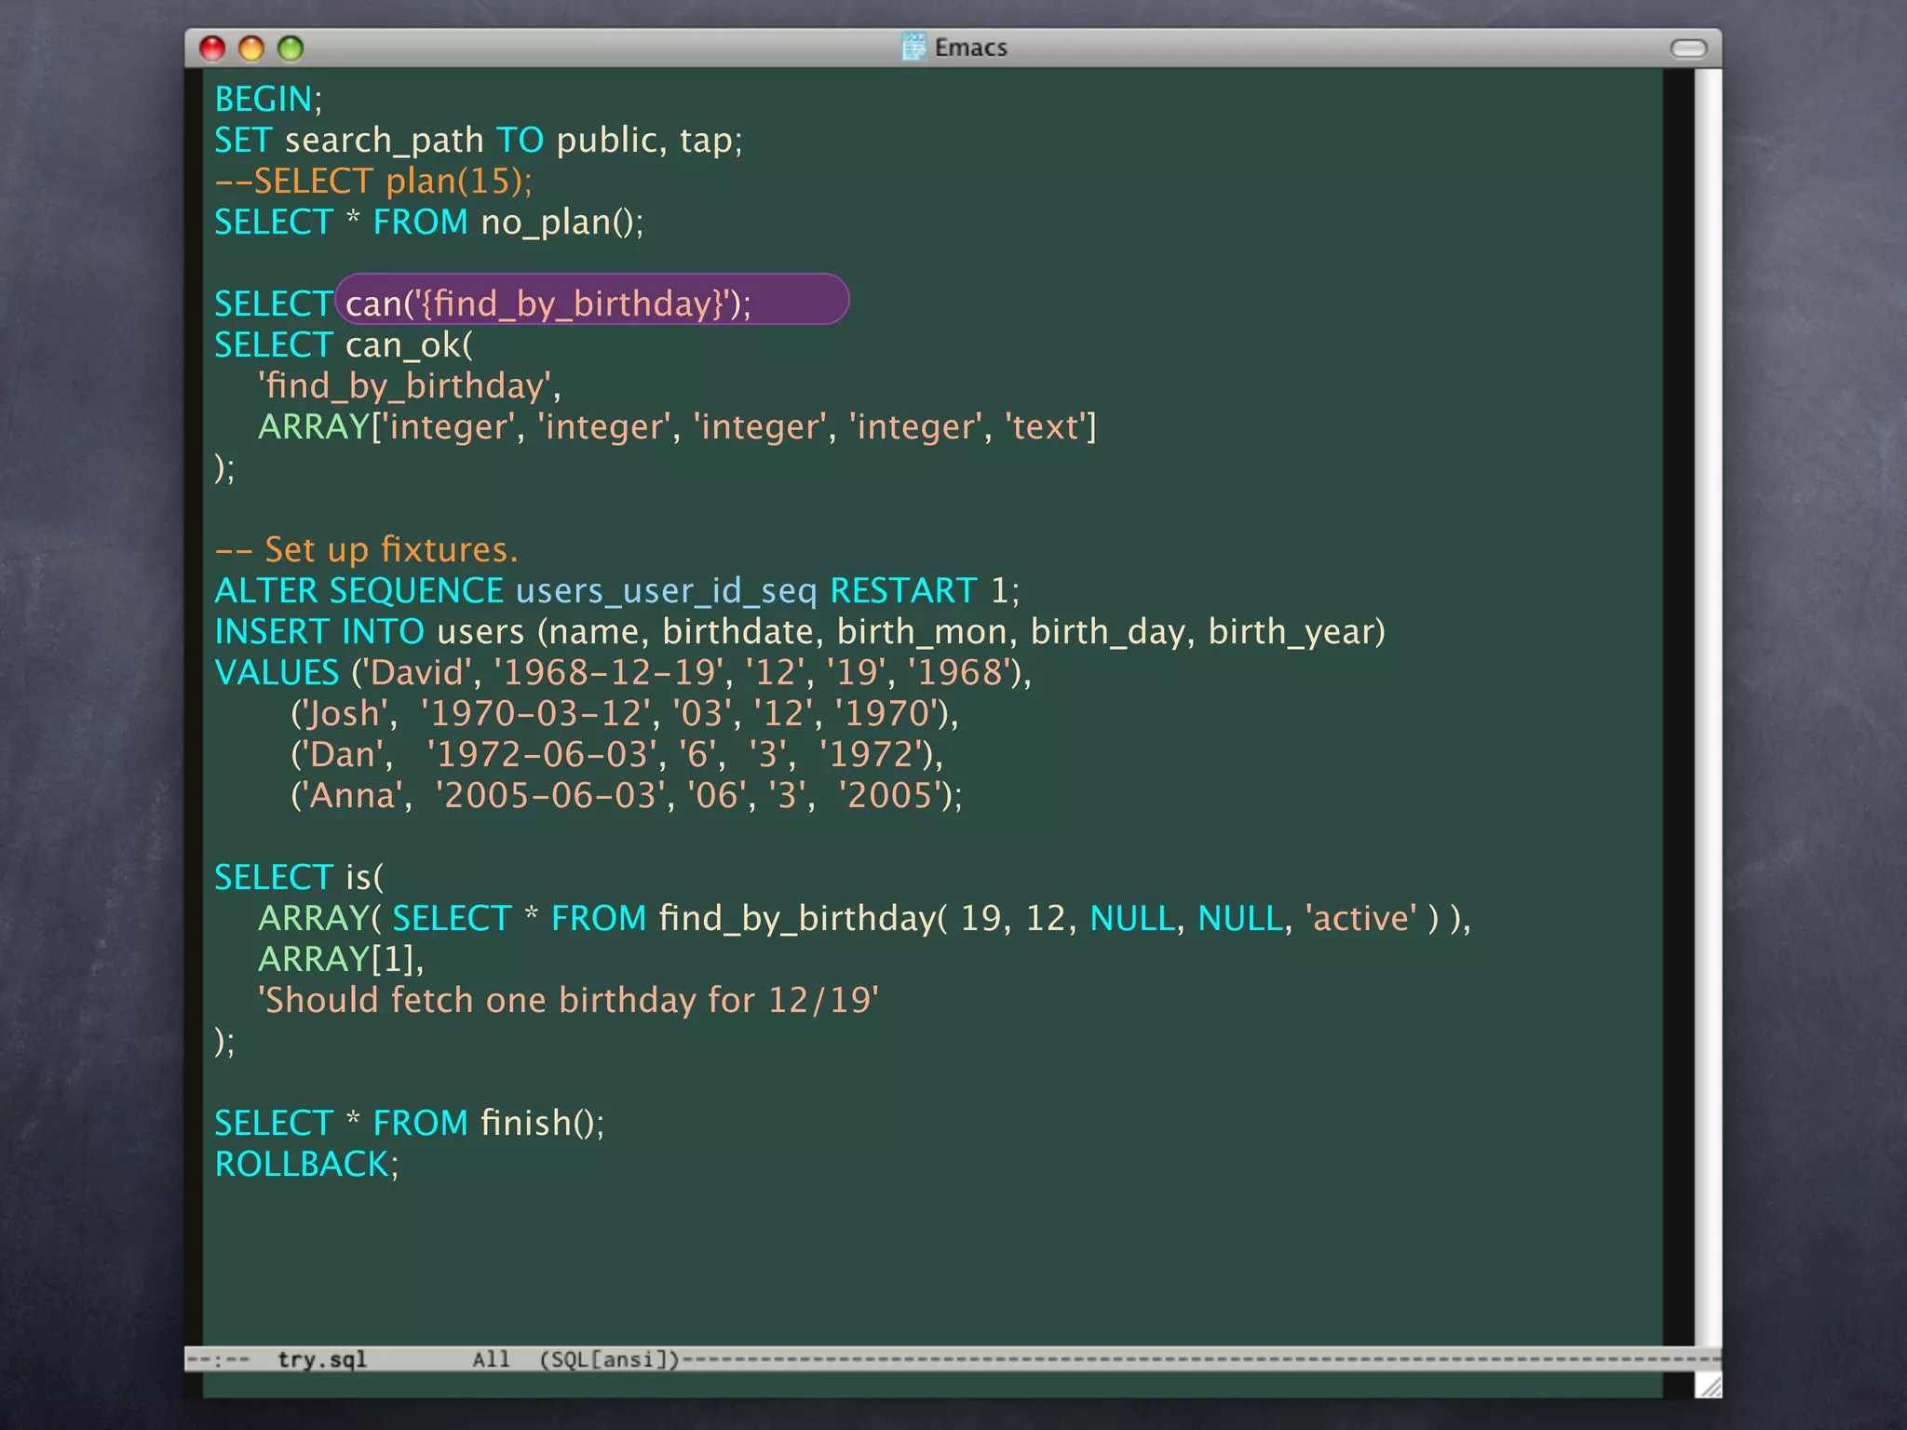Click the try.sql buffer name in mode line
This screenshot has height=1430, width=1907.
pyautogui.click(x=322, y=1359)
